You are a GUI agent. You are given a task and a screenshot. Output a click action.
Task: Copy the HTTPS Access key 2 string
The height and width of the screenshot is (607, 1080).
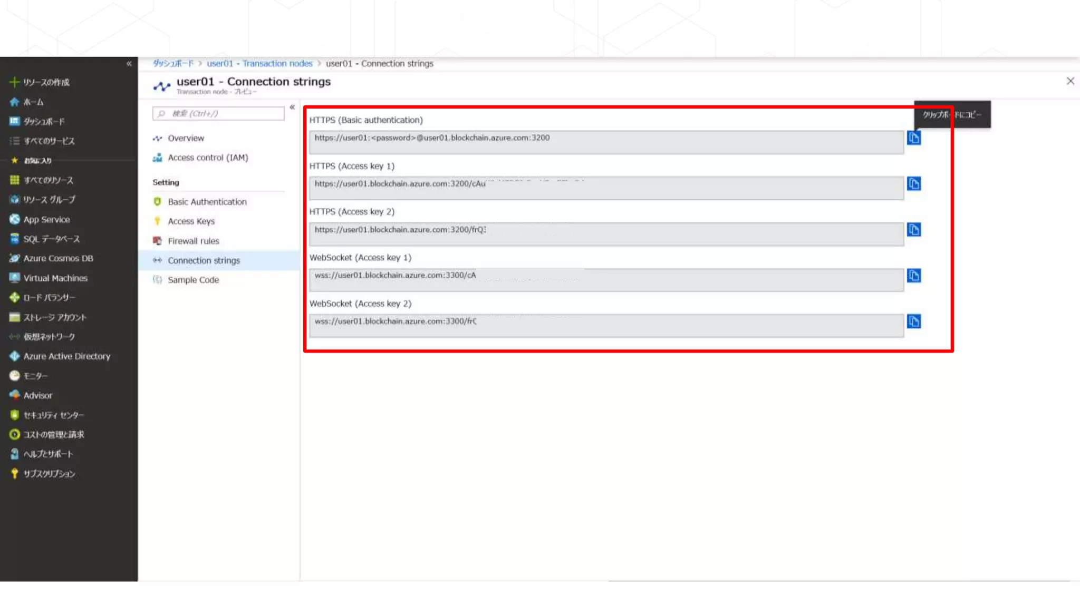(913, 230)
